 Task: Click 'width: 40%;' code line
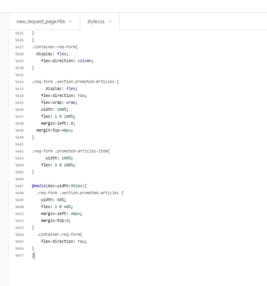(x=53, y=200)
